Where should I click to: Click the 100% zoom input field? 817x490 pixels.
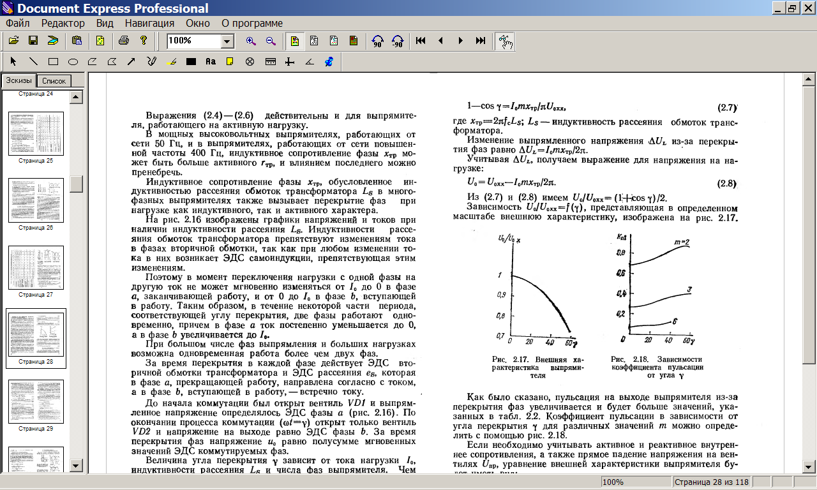click(195, 41)
